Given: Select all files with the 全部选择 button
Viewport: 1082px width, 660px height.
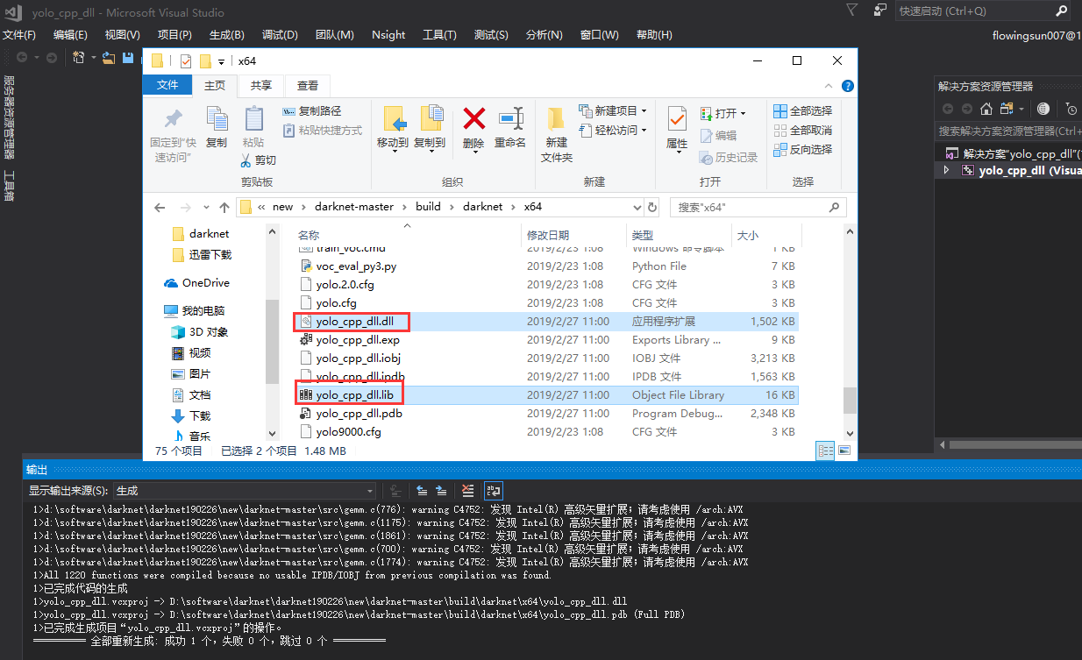Looking at the screenshot, I should (x=802, y=110).
